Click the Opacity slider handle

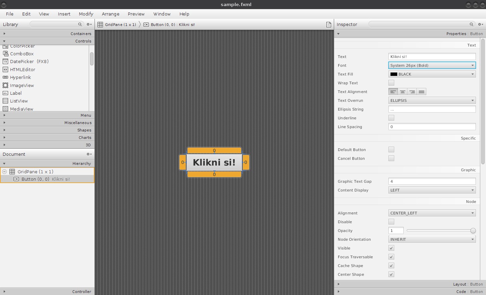(473, 230)
